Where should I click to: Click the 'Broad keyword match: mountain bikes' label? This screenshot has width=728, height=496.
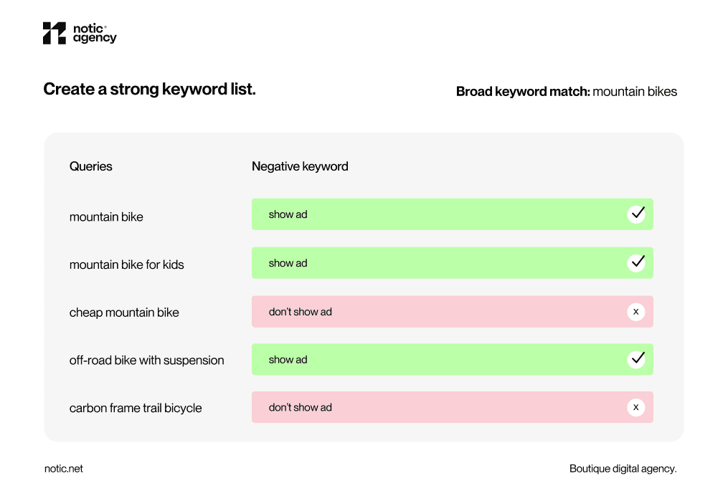coord(567,92)
